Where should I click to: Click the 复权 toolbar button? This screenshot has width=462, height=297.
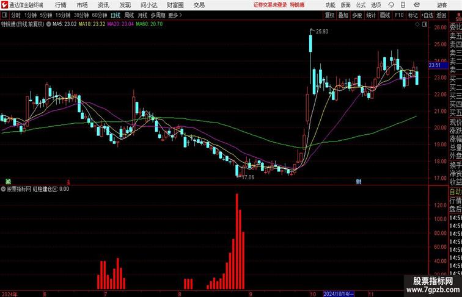329,15
